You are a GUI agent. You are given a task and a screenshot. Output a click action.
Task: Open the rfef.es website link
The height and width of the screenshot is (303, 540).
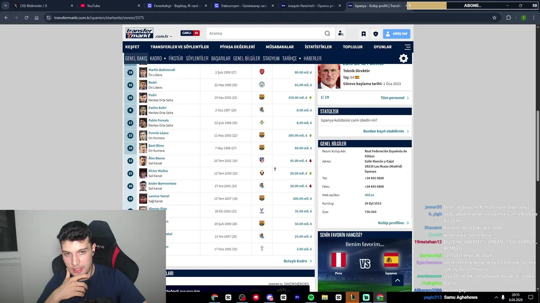pos(369,195)
